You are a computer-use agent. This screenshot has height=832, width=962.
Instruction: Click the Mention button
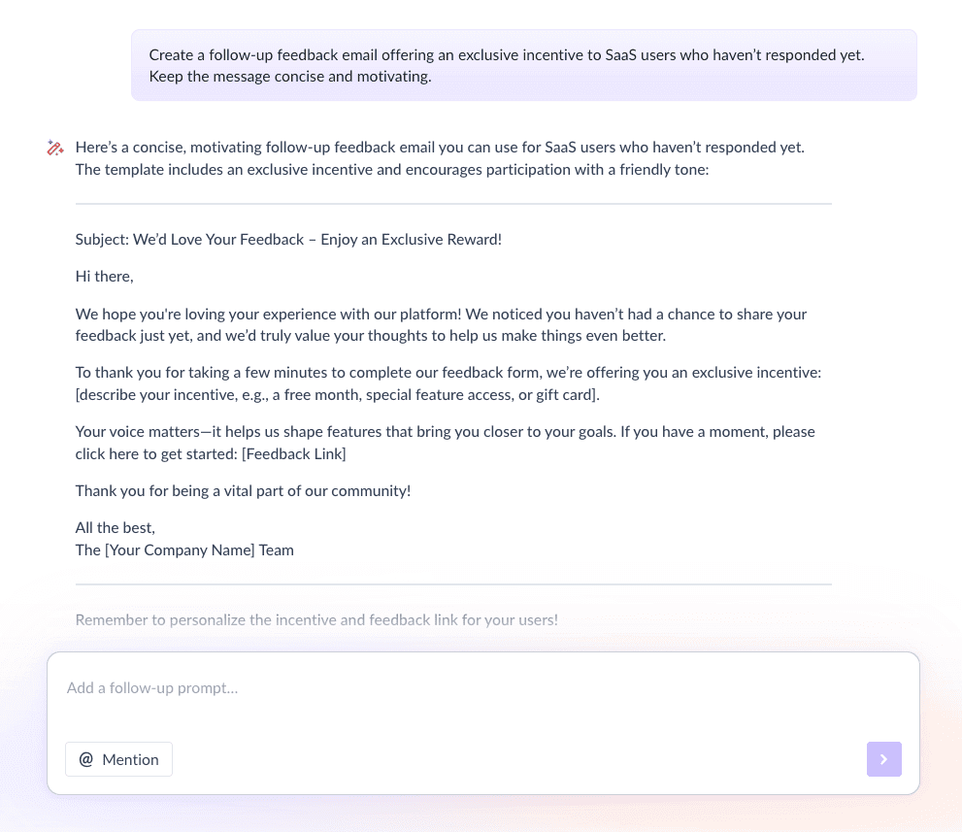[x=118, y=759]
